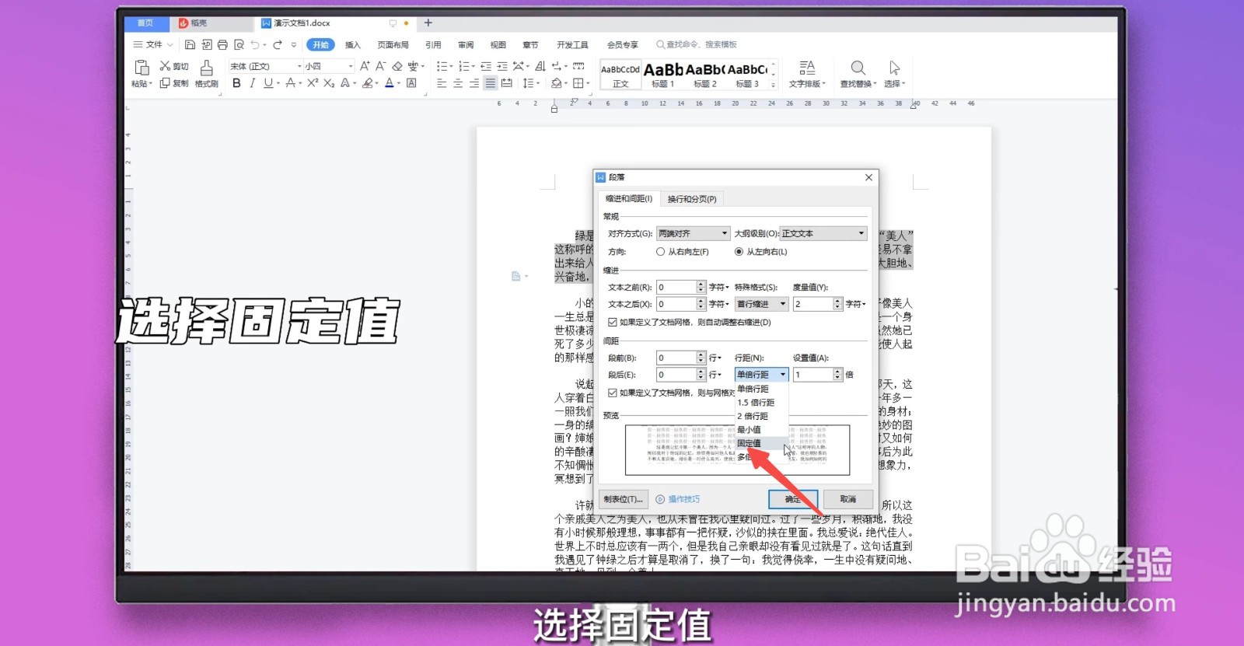The width and height of the screenshot is (1244, 646).
Task: Choose 最小值 from the list
Action: (x=762, y=430)
